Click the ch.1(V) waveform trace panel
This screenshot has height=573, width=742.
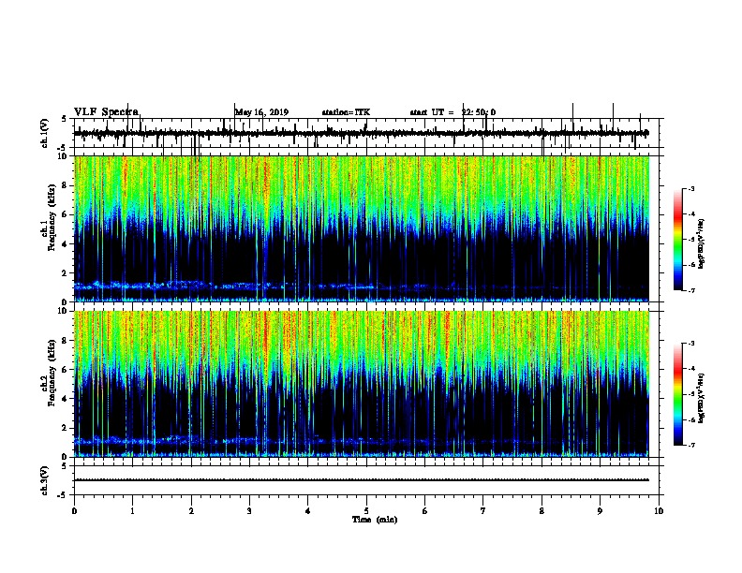(x=366, y=133)
